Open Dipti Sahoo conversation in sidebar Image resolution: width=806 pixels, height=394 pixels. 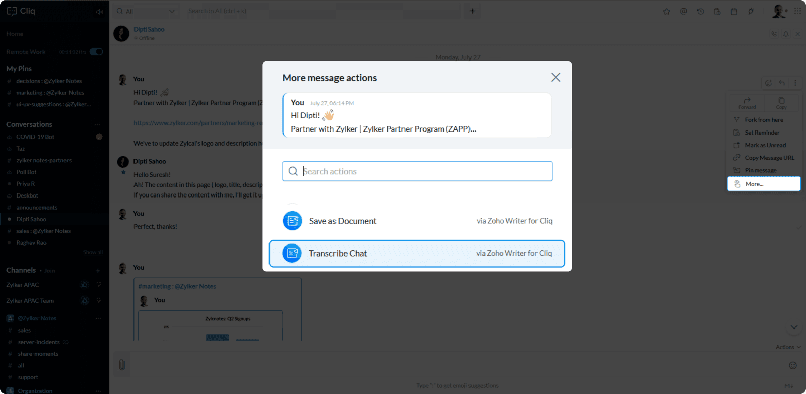(x=31, y=219)
